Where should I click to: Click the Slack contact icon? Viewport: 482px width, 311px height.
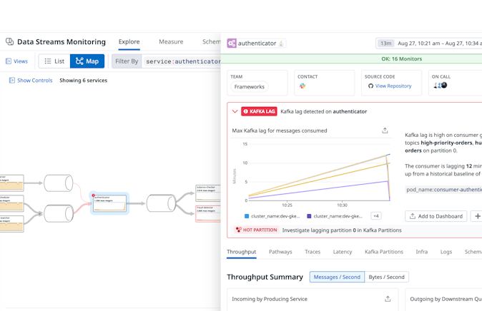[x=303, y=86]
